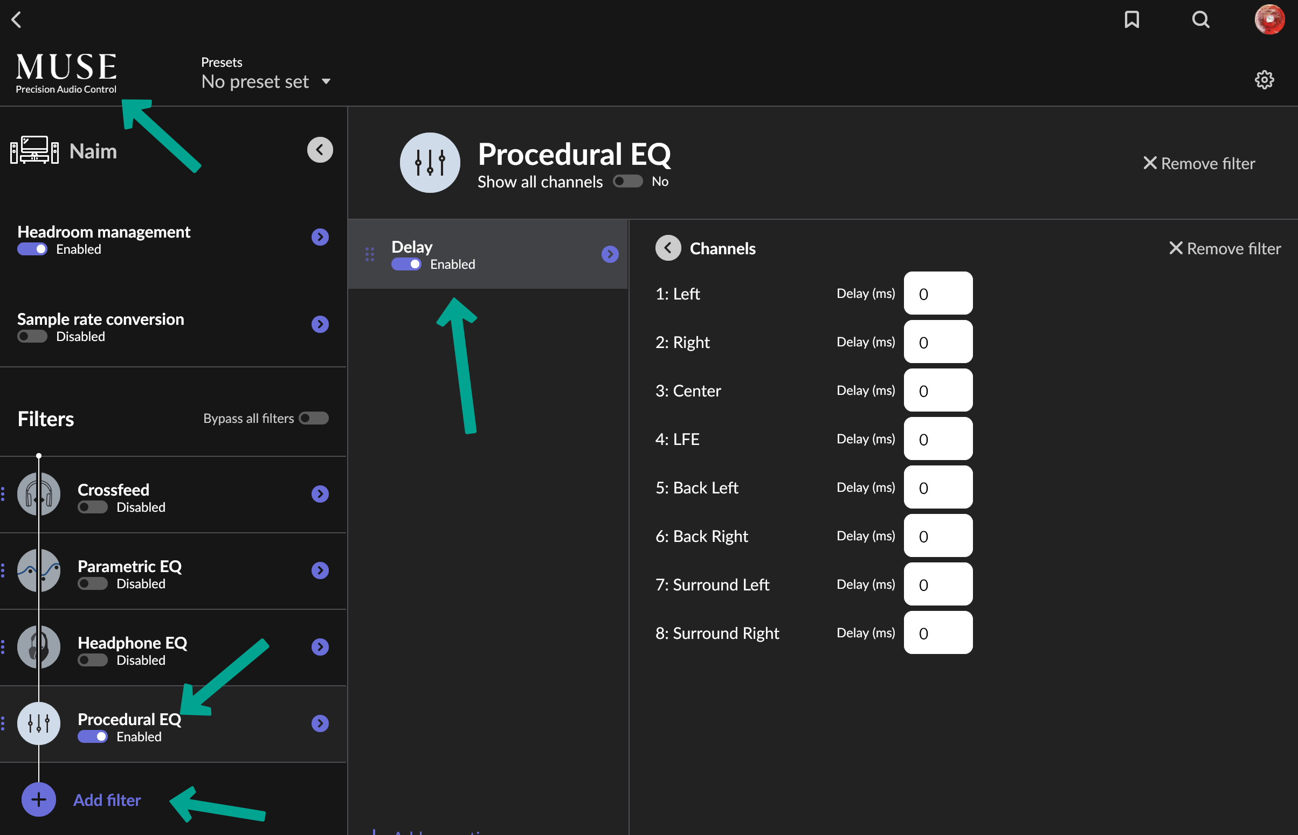The image size is (1298, 835).
Task: Select the Procedural EQ filter entry
Action: pyautogui.click(x=129, y=719)
